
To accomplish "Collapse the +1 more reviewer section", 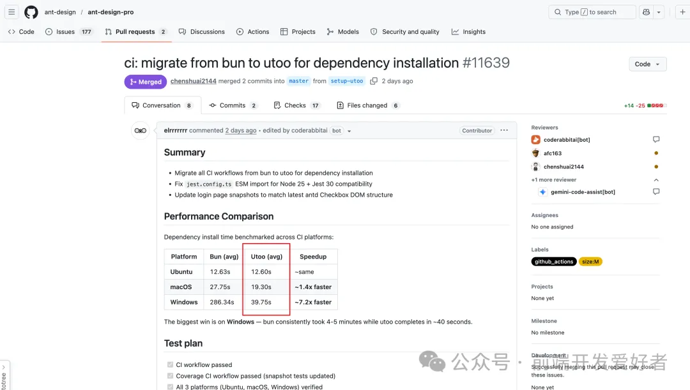I will coord(656,180).
